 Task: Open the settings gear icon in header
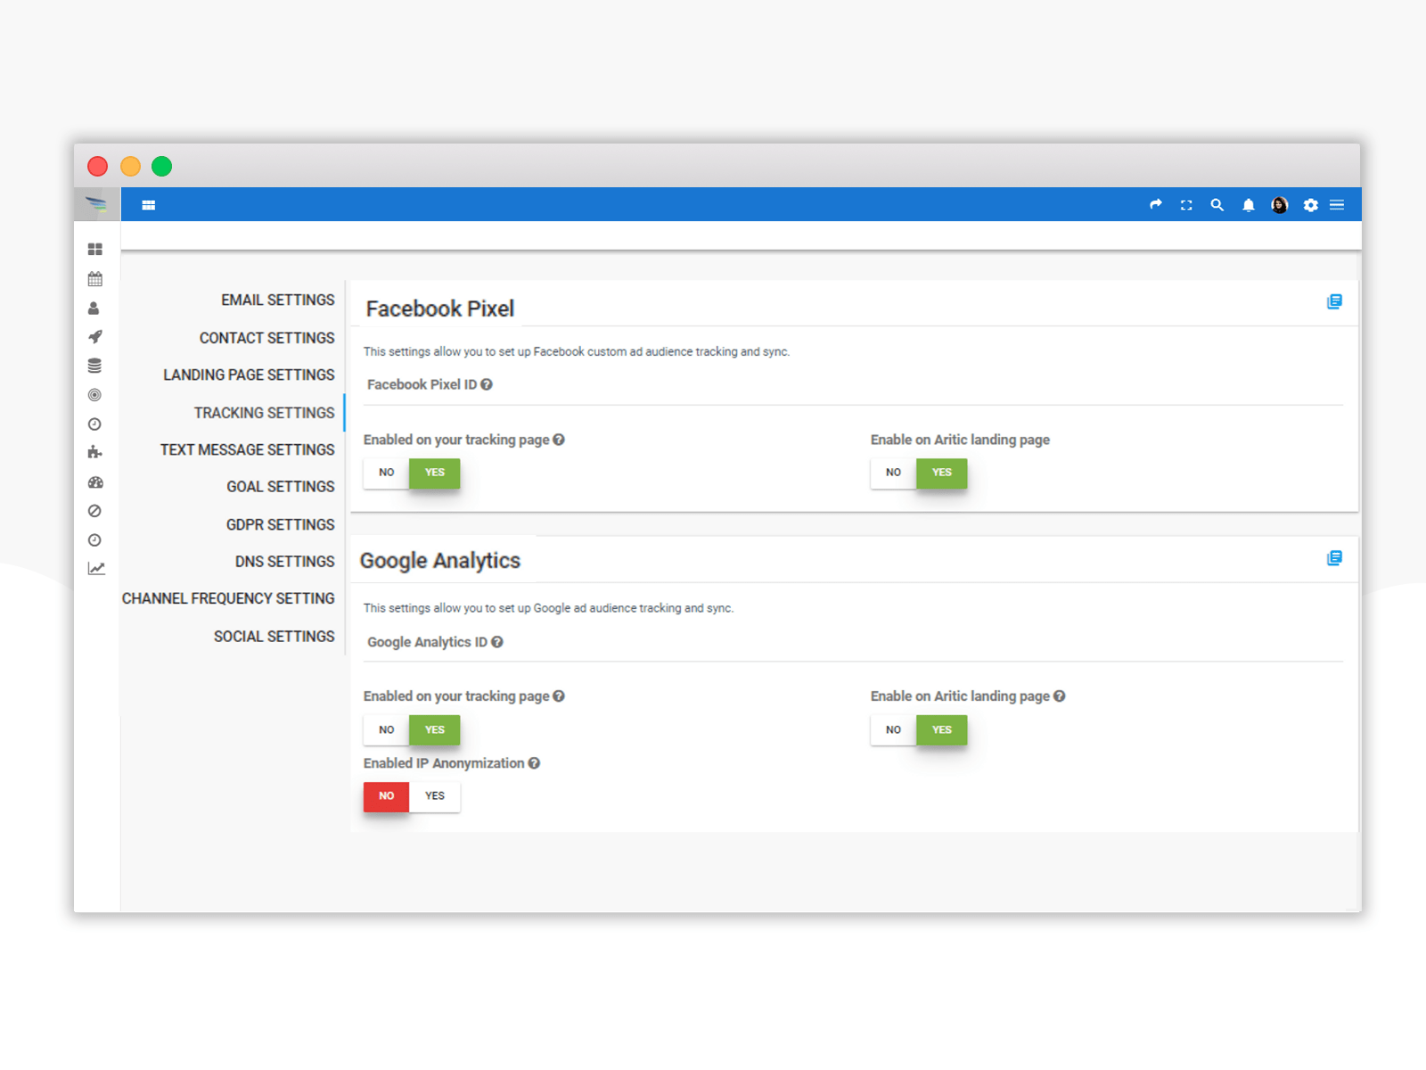[1310, 205]
